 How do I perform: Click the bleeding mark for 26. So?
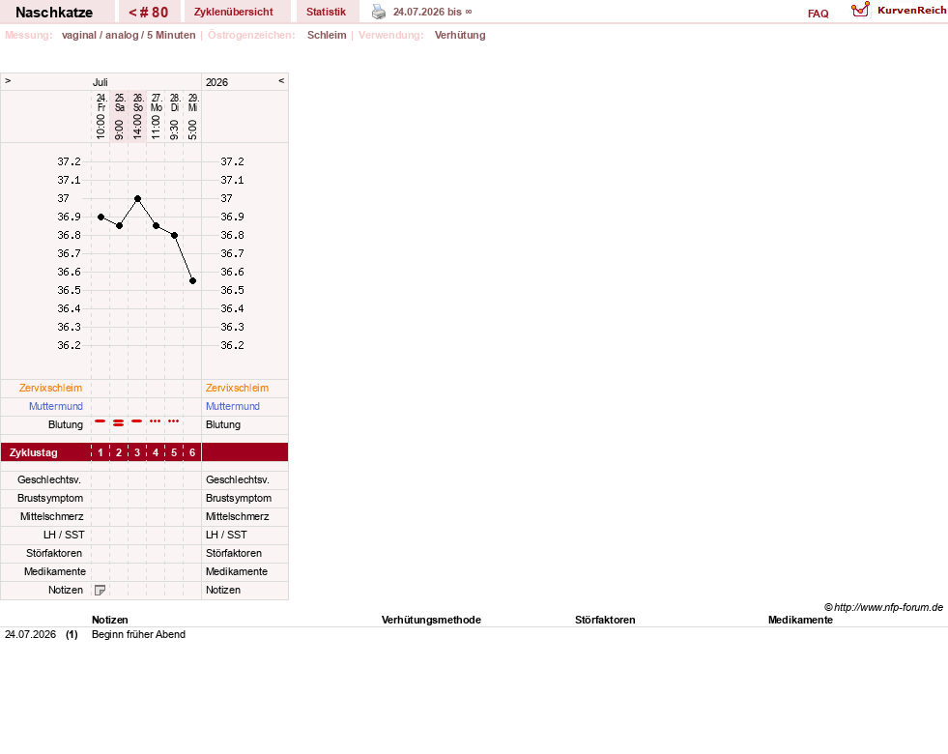(x=137, y=420)
